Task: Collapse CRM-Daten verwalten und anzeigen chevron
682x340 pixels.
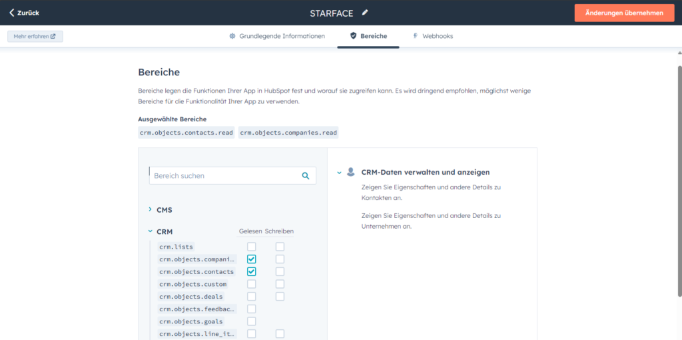Action: pos(339,173)
